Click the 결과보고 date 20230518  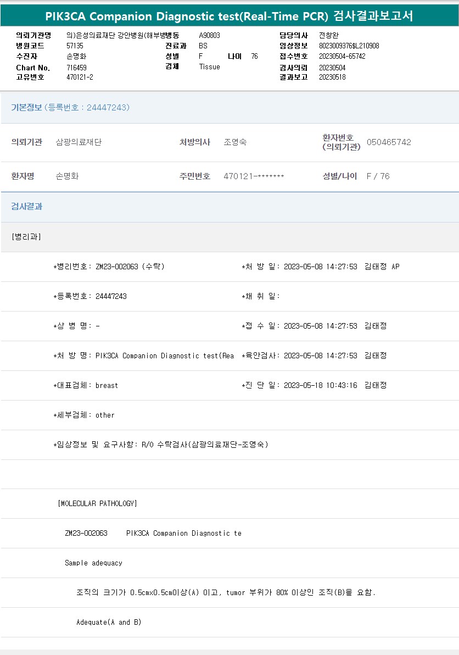tap(332, 77)
